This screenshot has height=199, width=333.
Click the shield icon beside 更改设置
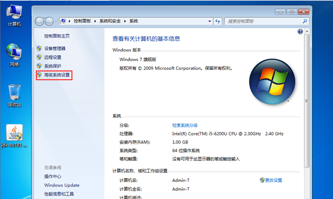coord(262,180)
